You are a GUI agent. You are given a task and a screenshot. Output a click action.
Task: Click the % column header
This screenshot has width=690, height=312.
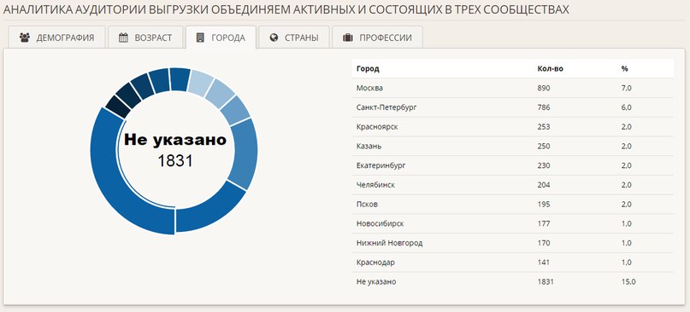624,69
